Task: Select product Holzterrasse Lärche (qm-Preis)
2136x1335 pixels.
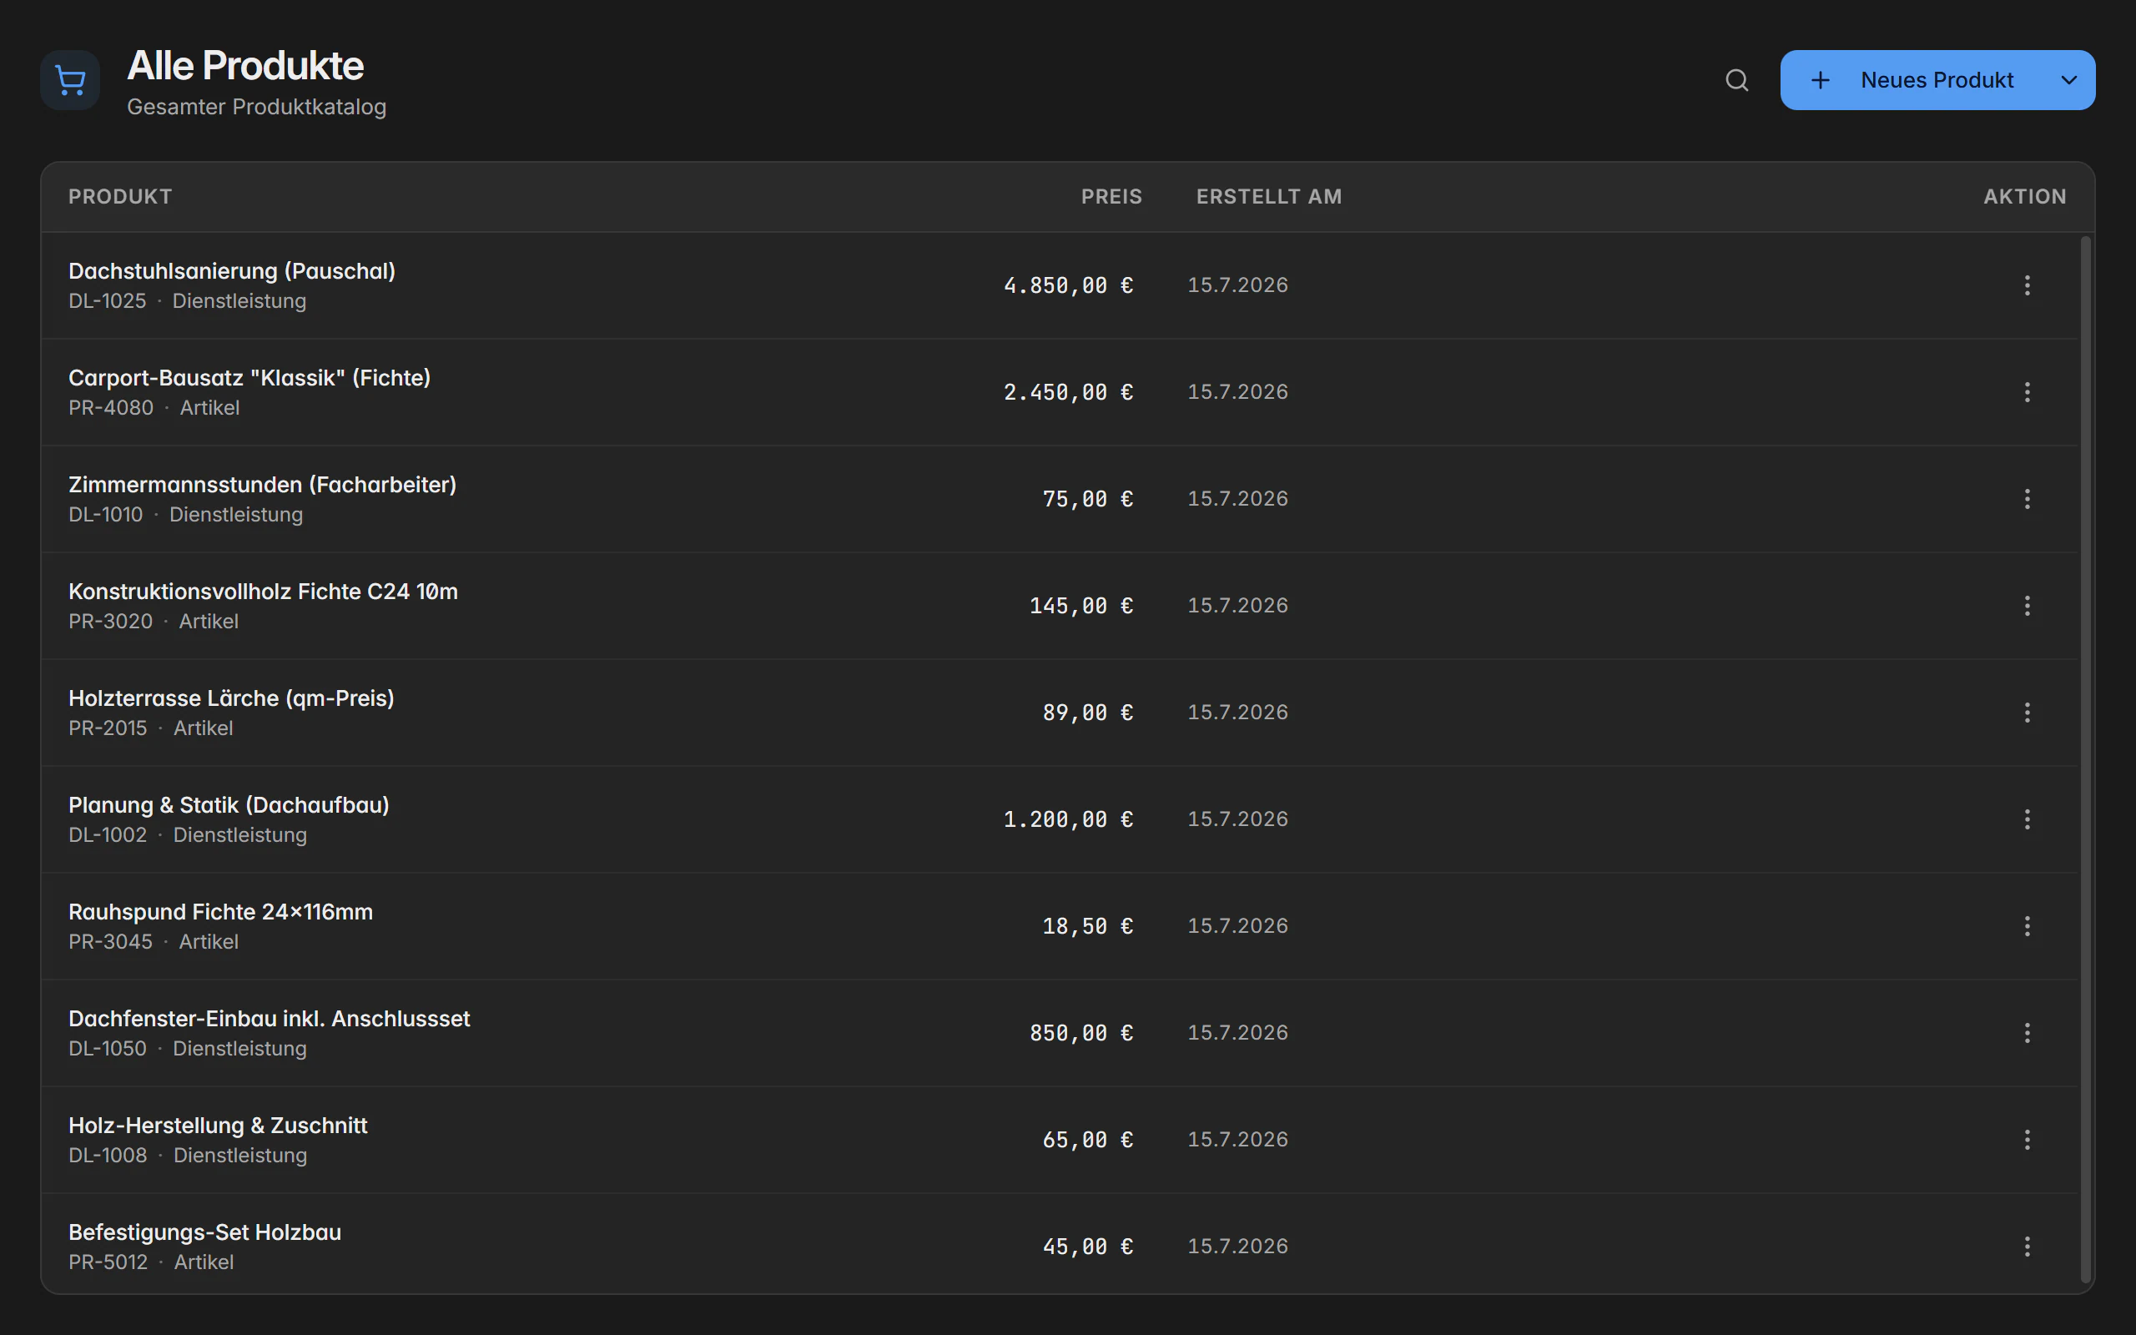Action: [231, 698]
